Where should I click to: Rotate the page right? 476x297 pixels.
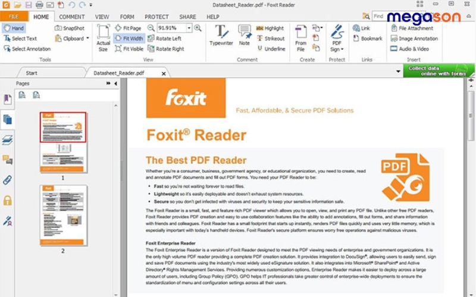pyautogui.click(x=166, y=49)
